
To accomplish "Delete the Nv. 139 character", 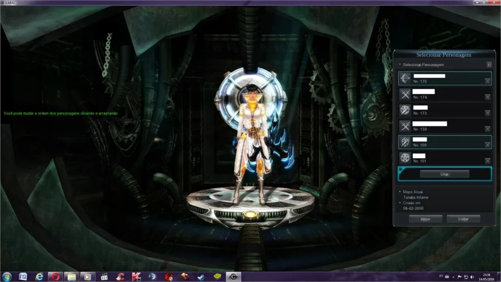I will (488, 129).
